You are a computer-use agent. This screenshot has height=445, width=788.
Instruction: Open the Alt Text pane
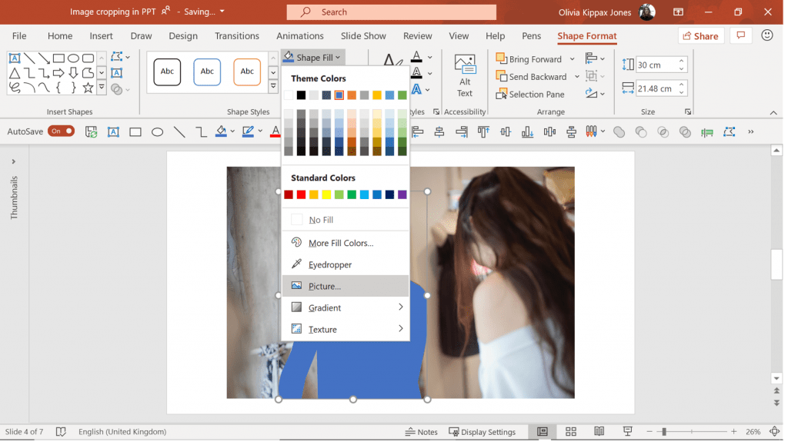464,75
